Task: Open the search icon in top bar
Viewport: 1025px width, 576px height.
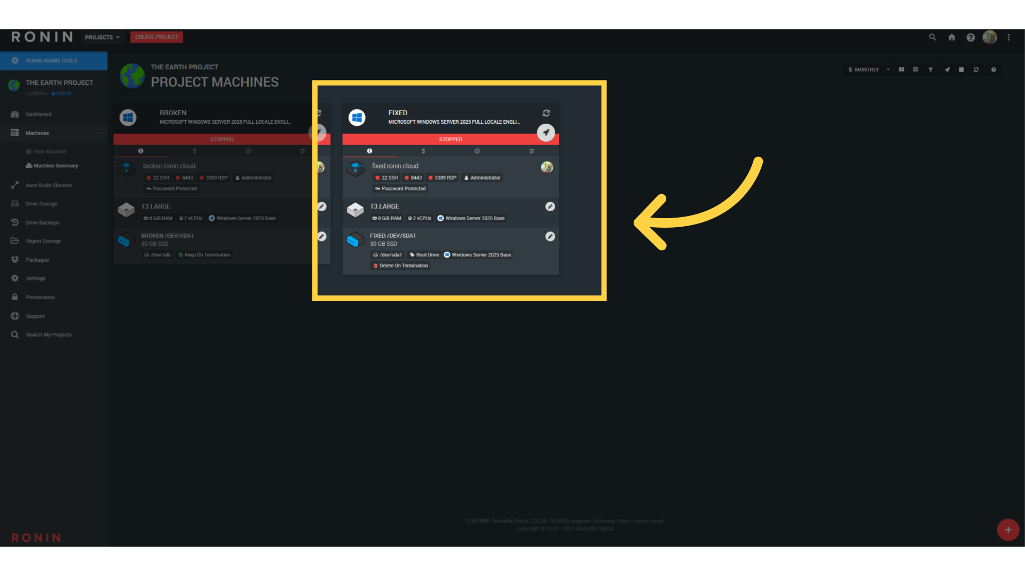Action: (933, 37)
